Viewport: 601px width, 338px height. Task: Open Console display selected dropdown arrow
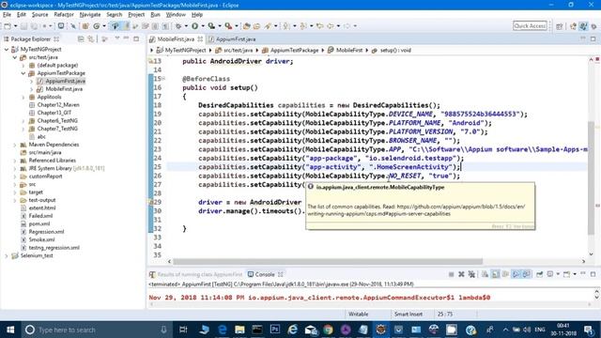[x=558, y=274]
